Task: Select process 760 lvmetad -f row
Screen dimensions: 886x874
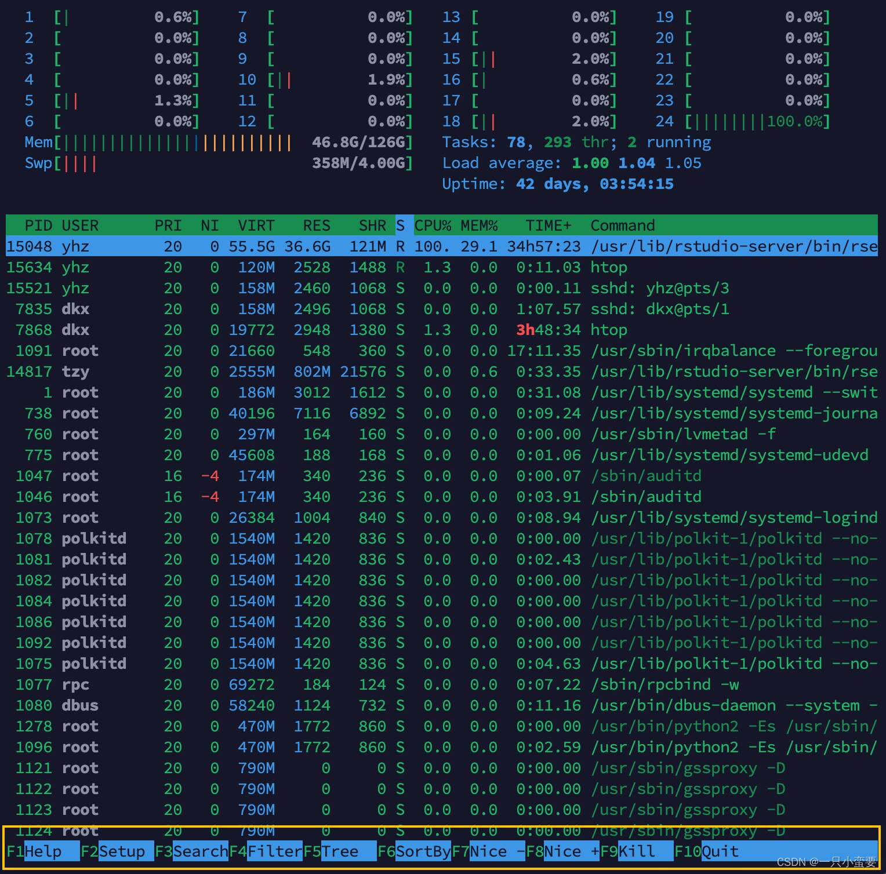Action: click(442, 434)
